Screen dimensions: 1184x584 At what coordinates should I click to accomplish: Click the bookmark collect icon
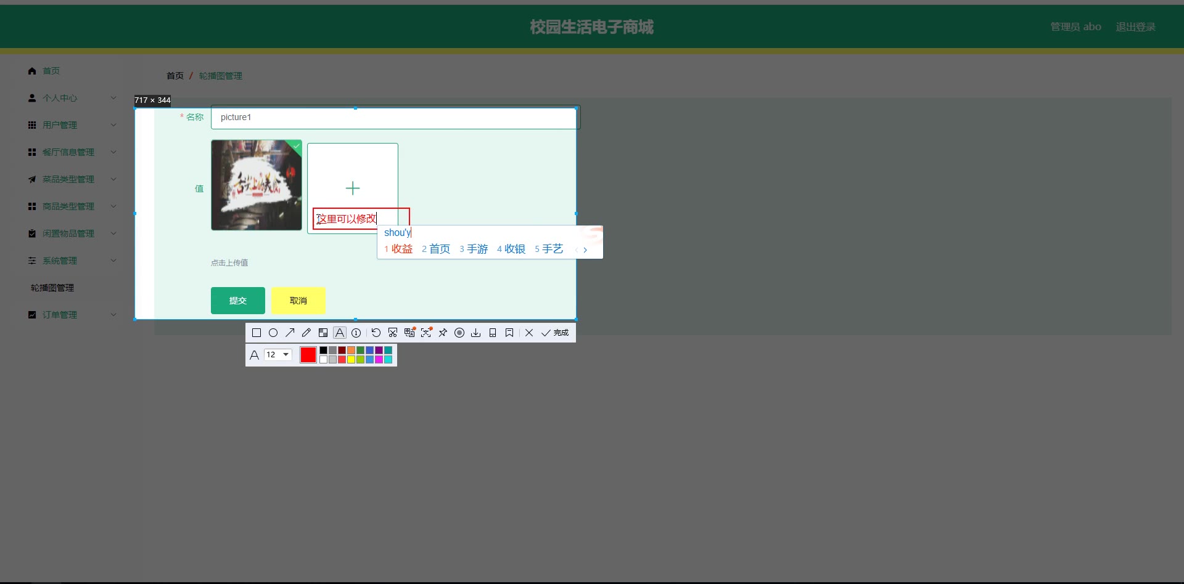[x=509, y=333]
